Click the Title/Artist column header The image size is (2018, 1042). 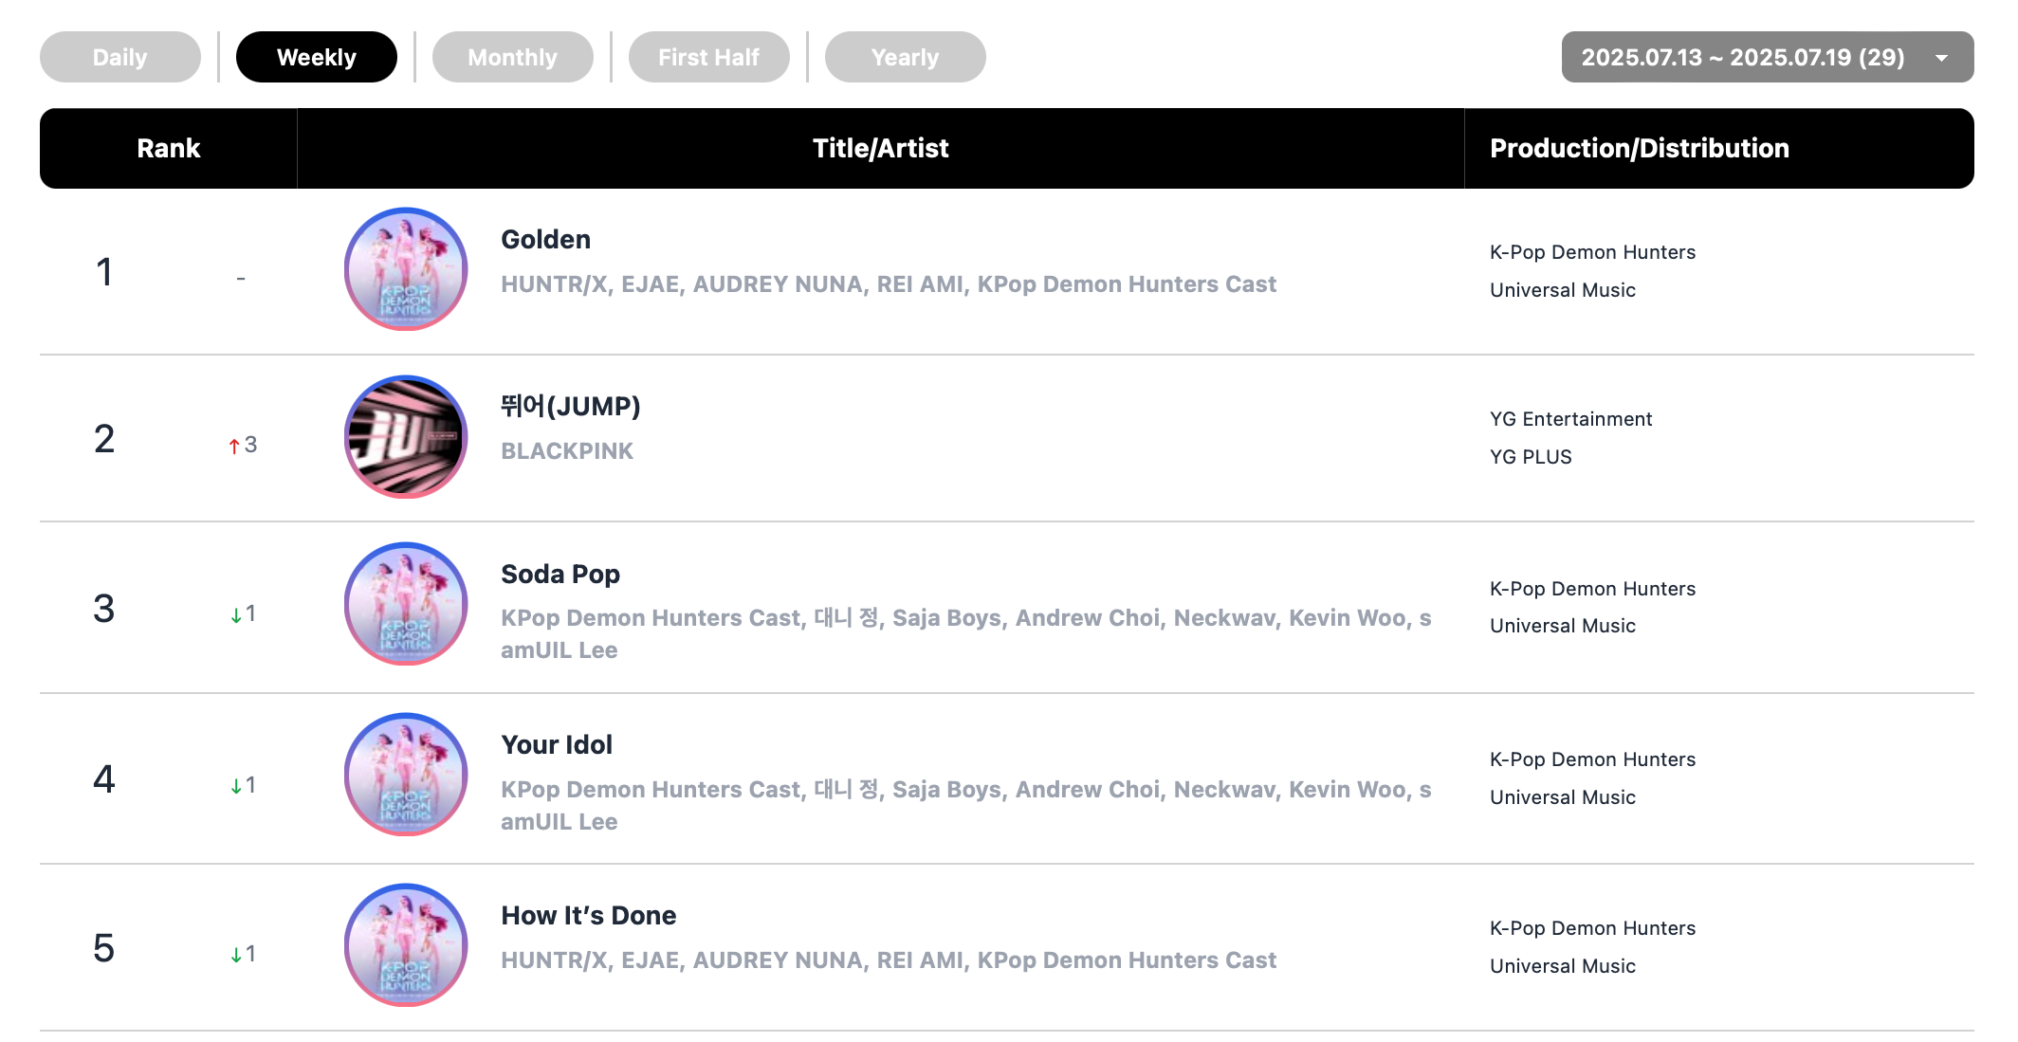tap(880, 149)
